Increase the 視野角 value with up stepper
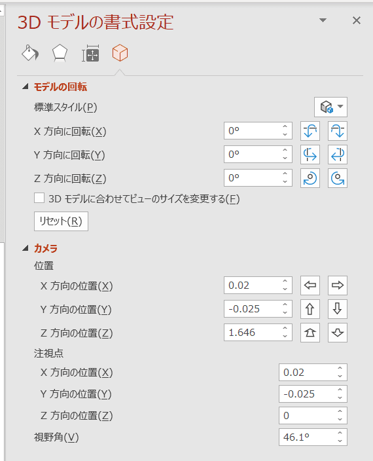Image resolution: width=373 pixels, height=461 pixels. pyautogui.click(x=340, y=433)
